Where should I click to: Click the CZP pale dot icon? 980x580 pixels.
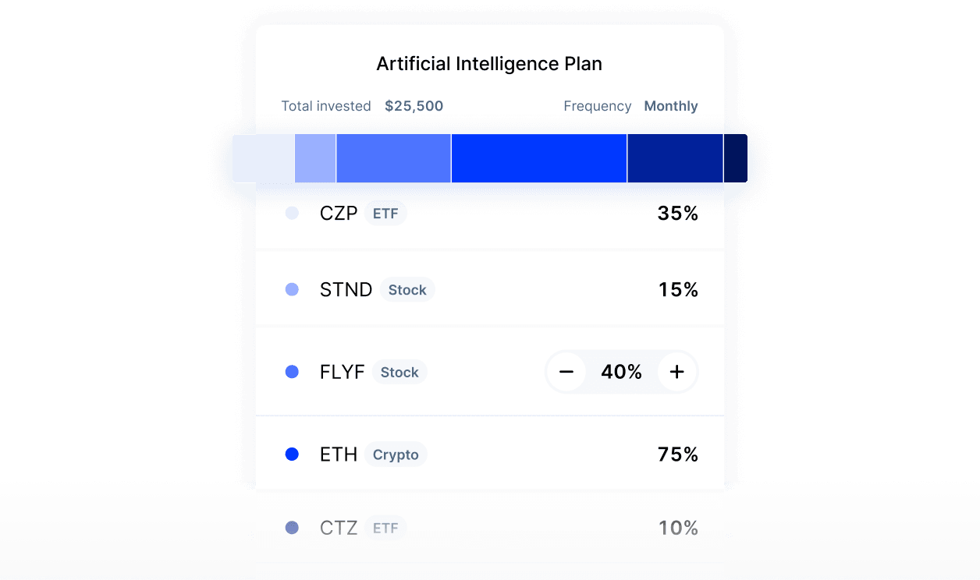292,213
